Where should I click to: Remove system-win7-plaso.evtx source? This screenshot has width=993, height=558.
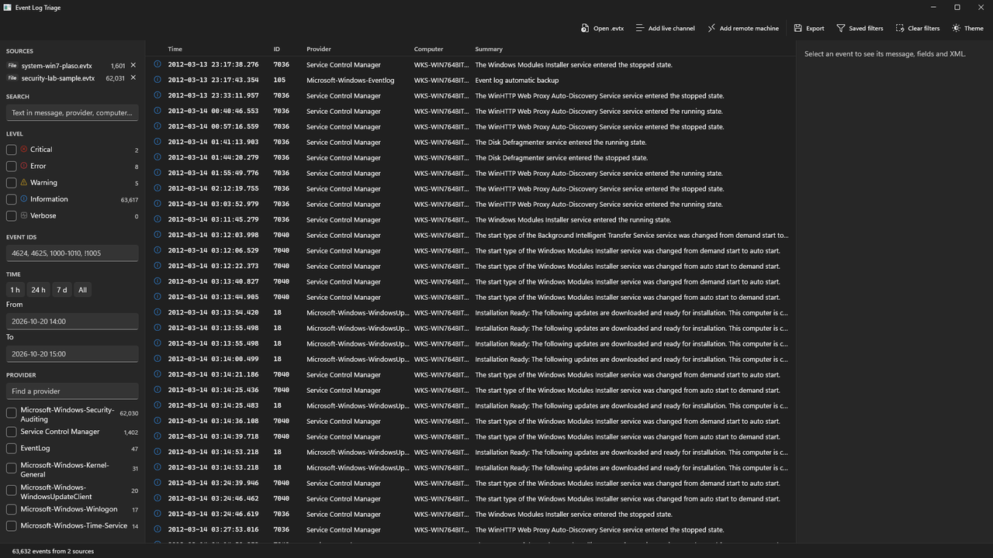tap(133, 66)
